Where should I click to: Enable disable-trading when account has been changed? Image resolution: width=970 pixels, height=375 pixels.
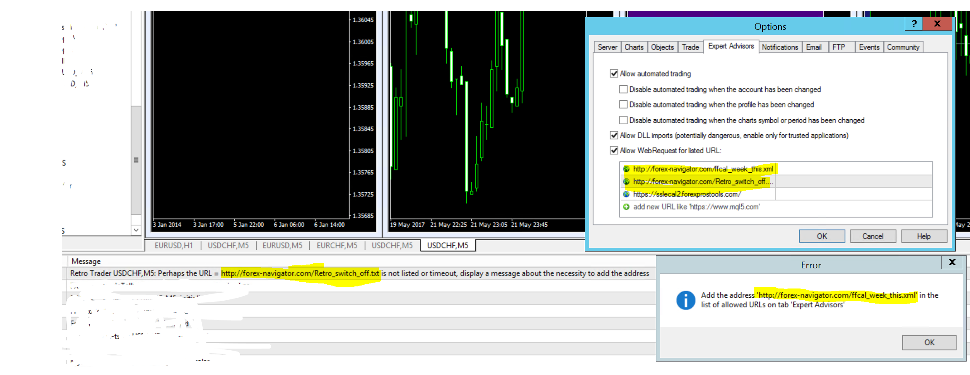(623, 89)
